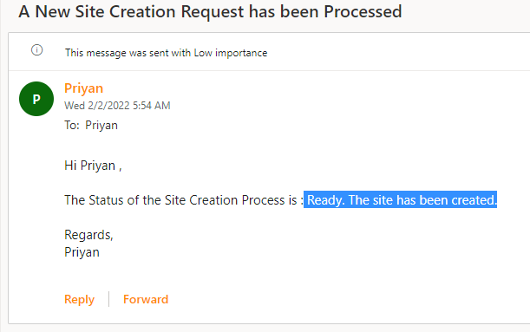Click the Status of the Site Creation sentence
The height and width of the screenshot is (332, 530).
(x=184, y=200)
